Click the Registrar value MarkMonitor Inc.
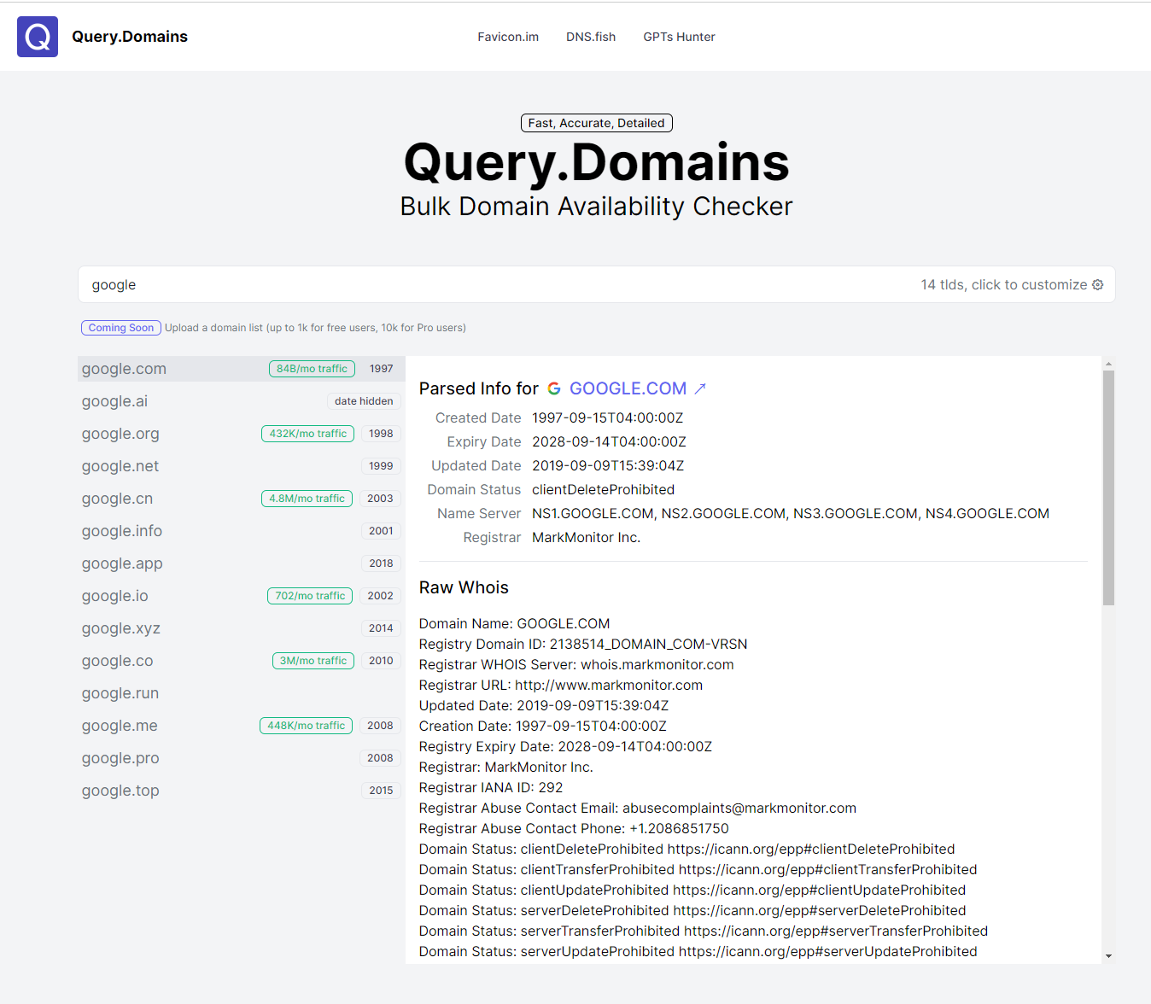 (586, 537)
